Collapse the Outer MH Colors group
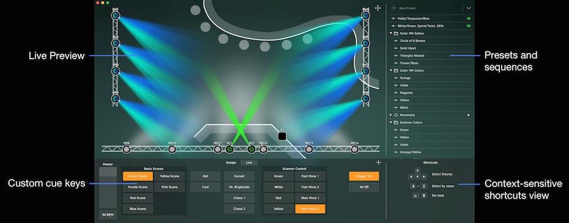The width and height of the screenshot is (569, 223). [391, 70]
